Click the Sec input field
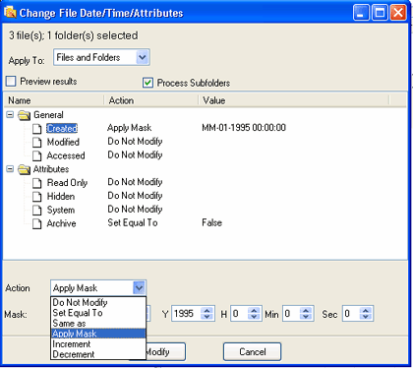This screenshot has height=368, width=413. click(351, 314)
